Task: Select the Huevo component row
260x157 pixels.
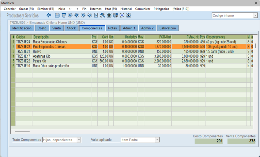Action: pos(51,52)
